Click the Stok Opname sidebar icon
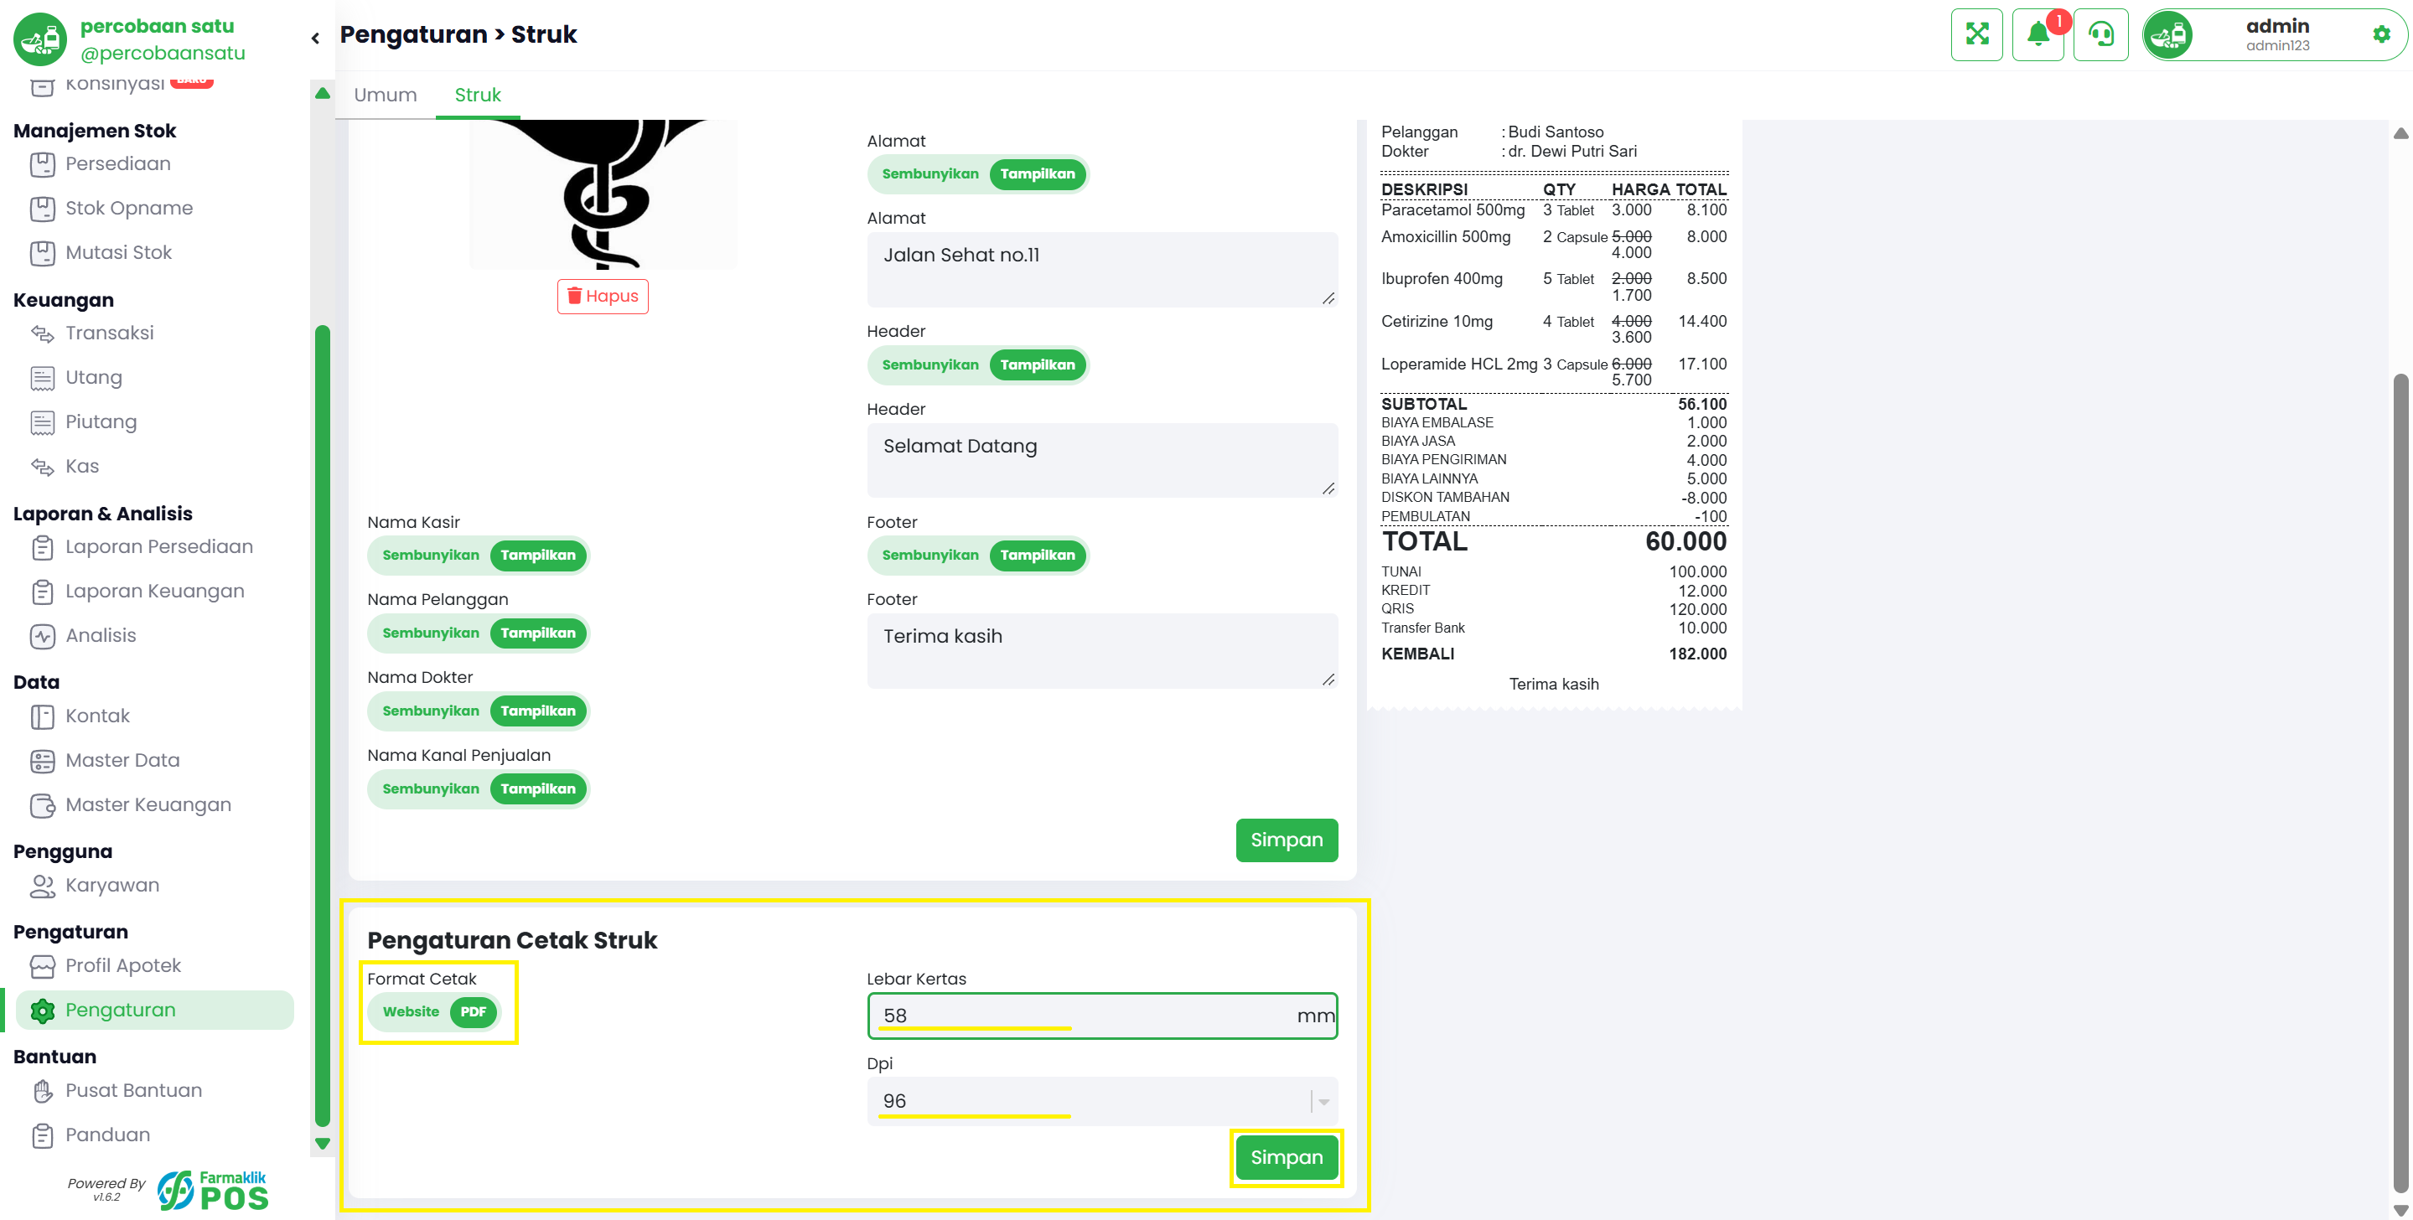The width and height of the screenshot is (2413, 1220). [x=42, y=209]
